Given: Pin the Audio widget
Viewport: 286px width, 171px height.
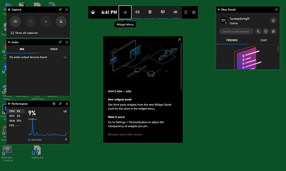Looking at the screenshot, I should tap(60, 42).
